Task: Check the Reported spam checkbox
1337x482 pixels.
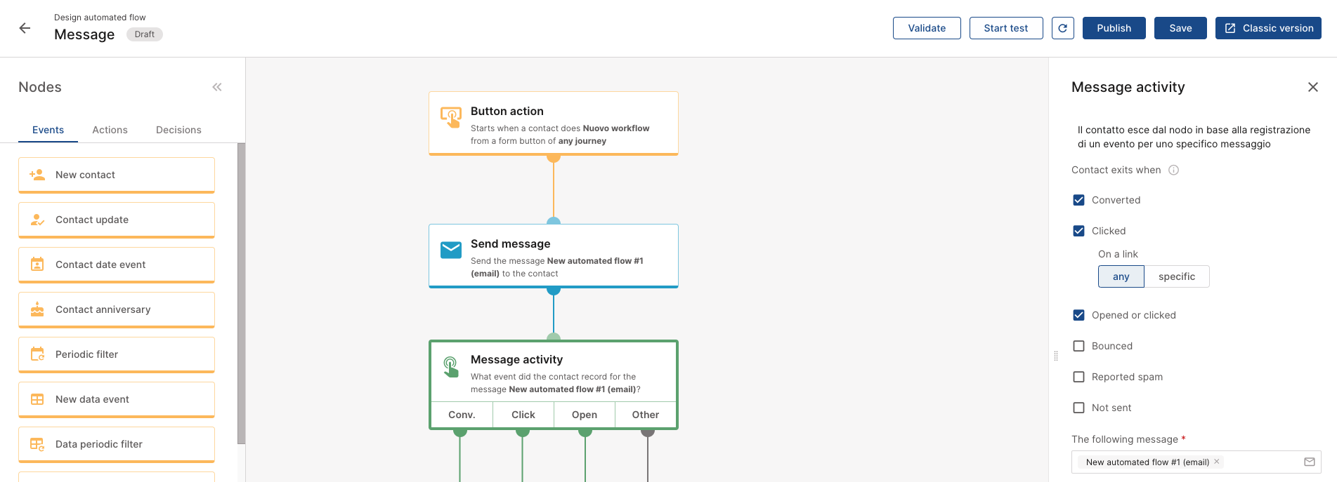Action: pos(1078,377)
